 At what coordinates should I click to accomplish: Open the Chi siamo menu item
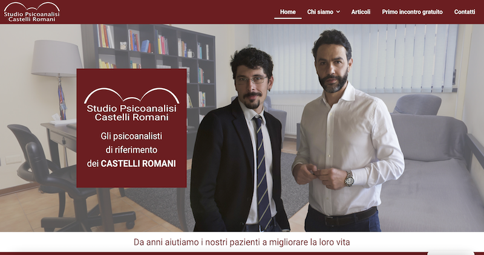pos(320,12)
